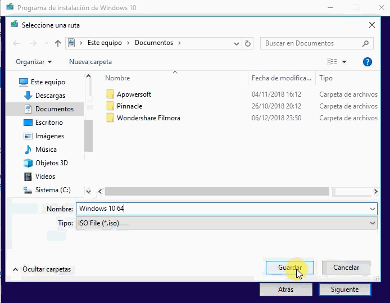
Task: Click the Up one level arrow icon
Action: point(58,43)
